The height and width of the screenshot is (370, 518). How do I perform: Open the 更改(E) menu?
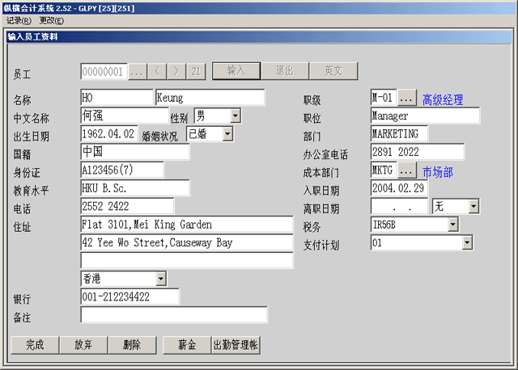(x=52, y=21)
